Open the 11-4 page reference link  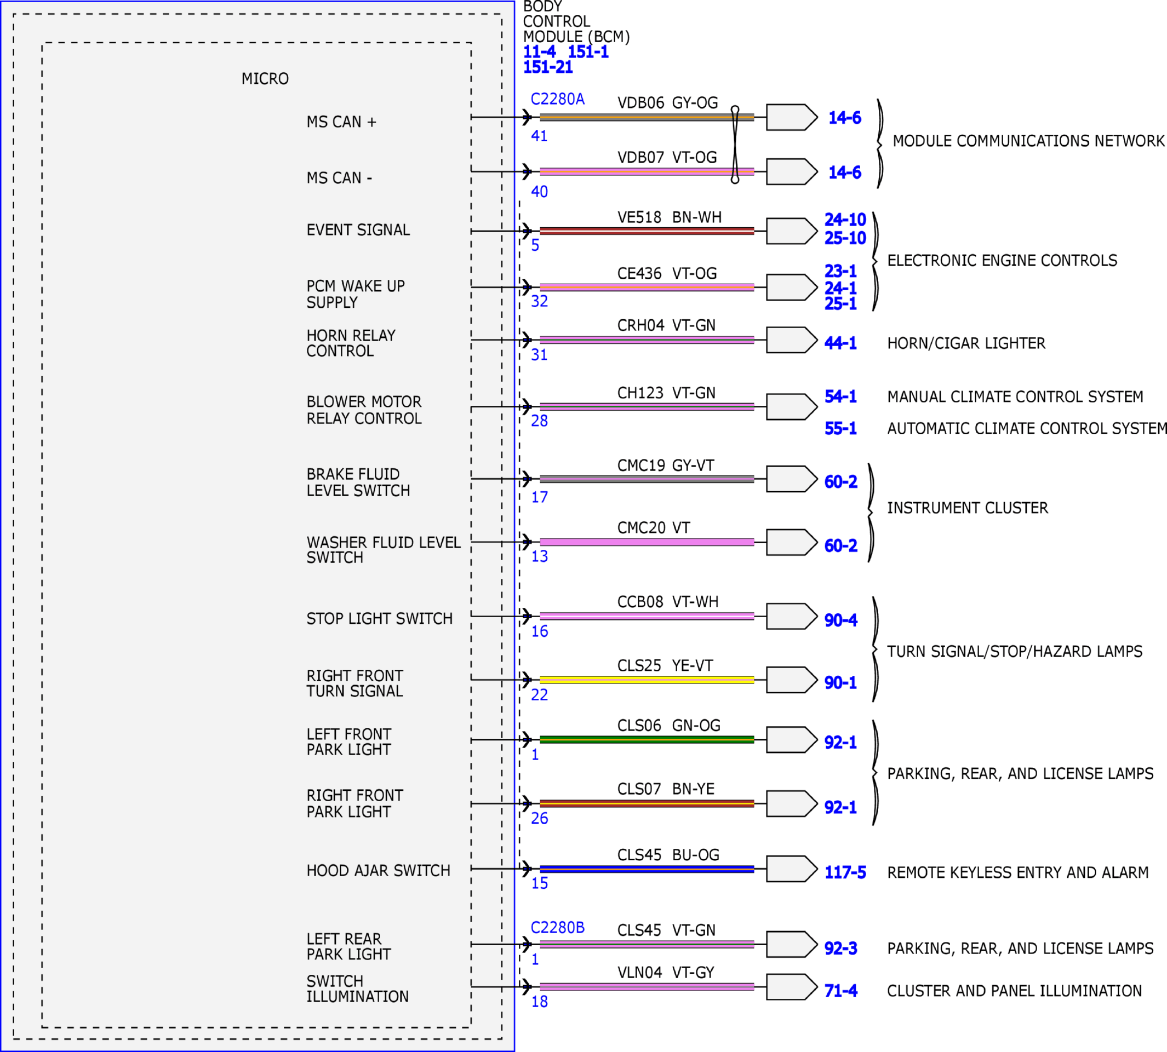(x=539, y=52)
